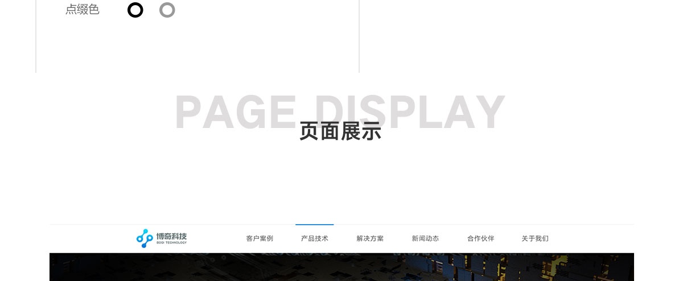The width and height of the screenshot is (683, 281).
Task: Click the dark circuit banner image
Action: pos(341,267)
